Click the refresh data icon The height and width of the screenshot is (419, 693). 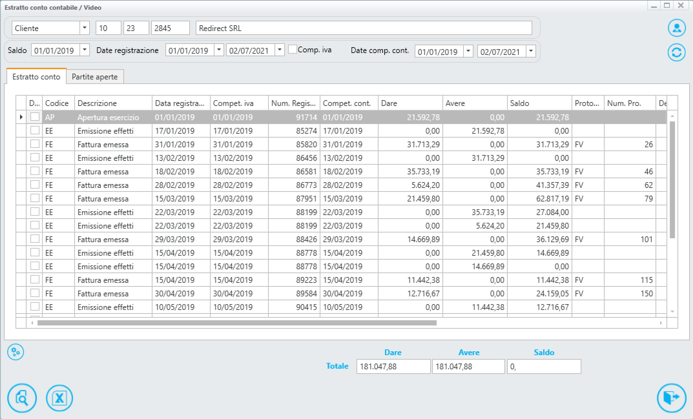click(x=676, y=52)
